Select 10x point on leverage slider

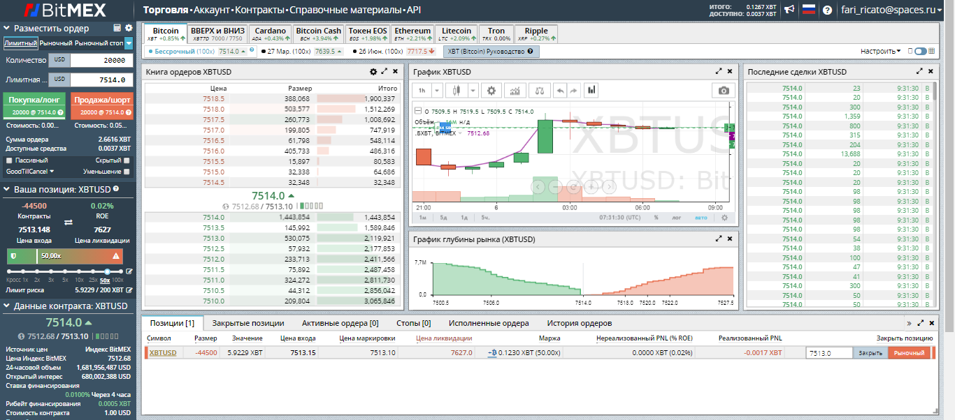click(x=79, y=271)
